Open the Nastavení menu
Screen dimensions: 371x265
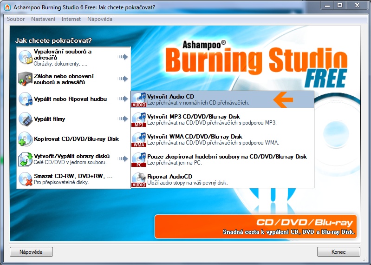tap(43, 19)
